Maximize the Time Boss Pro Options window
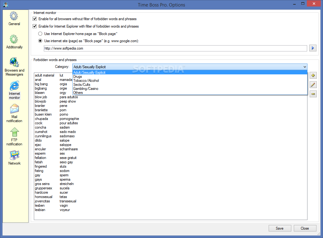 (303, 3)
